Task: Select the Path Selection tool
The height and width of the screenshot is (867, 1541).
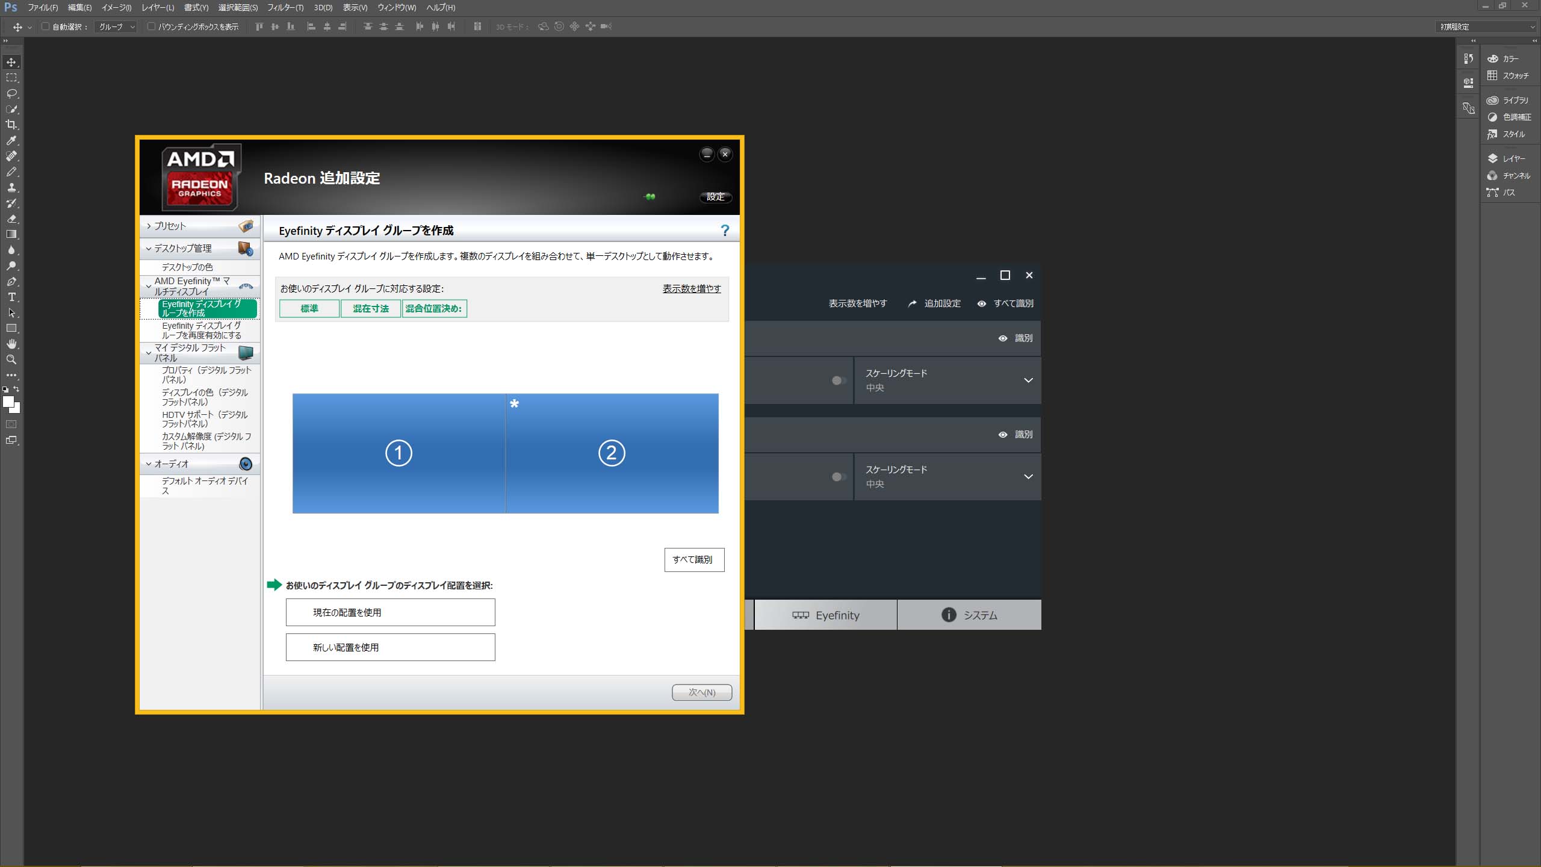Action: pos(11,312)
